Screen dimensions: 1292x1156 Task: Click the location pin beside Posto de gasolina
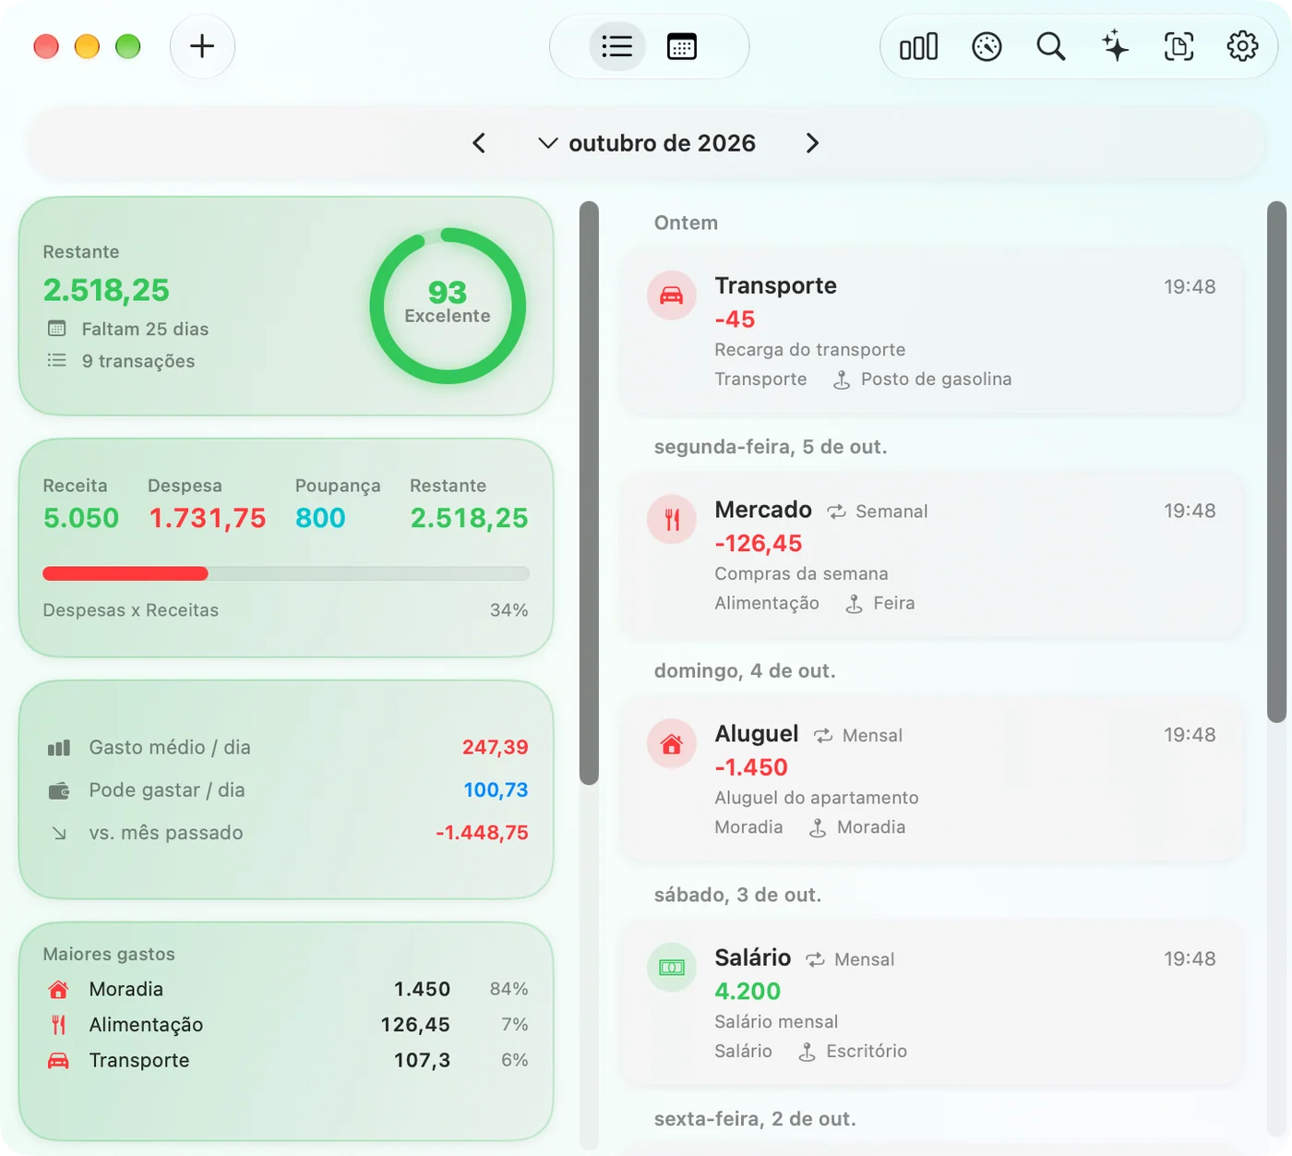(842, 379)
